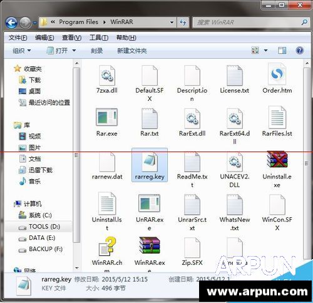
Task: Select the 7zxa.dll file icon
Action: (107, 75)
